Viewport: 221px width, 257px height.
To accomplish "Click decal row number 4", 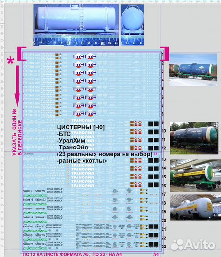I will [x=163, y=80].
